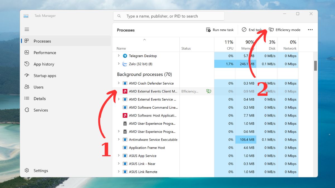Viewport: 335px width, 188px height.
Task: Sort by the Name column header
Action: pyautogui.click(x=121, y=48)
